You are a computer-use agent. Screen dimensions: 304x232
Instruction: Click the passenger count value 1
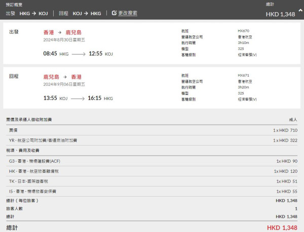click(x=296, y=209)
